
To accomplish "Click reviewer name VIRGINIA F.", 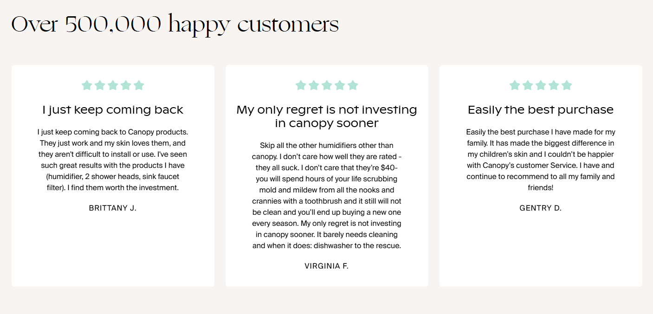I will [327, 266].
